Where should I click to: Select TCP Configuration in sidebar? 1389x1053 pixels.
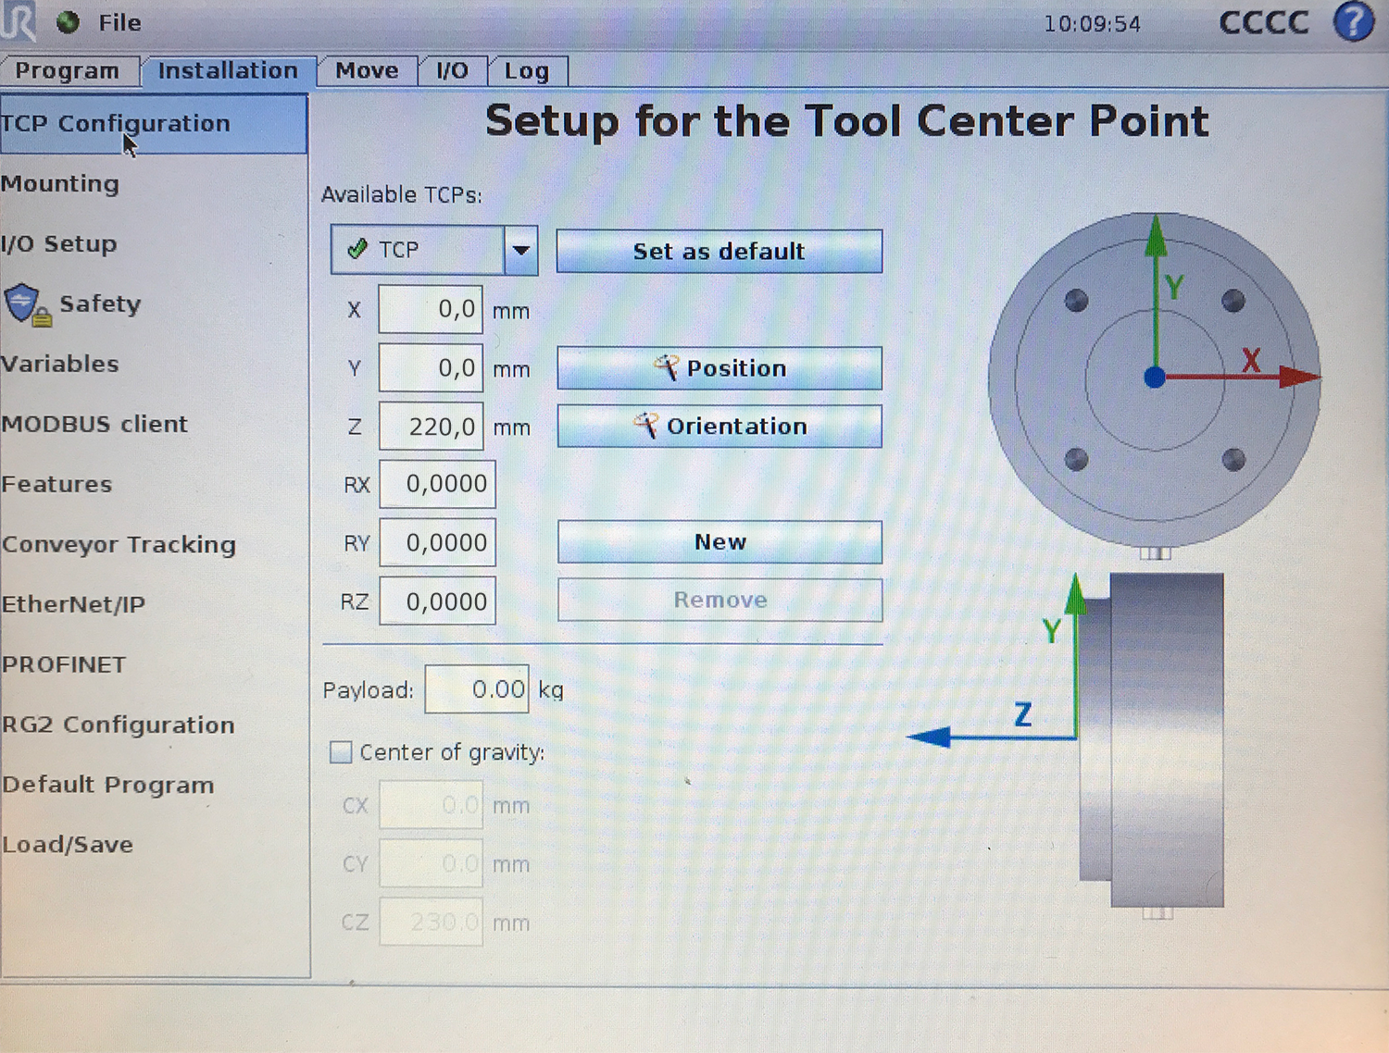click(154, 124)
